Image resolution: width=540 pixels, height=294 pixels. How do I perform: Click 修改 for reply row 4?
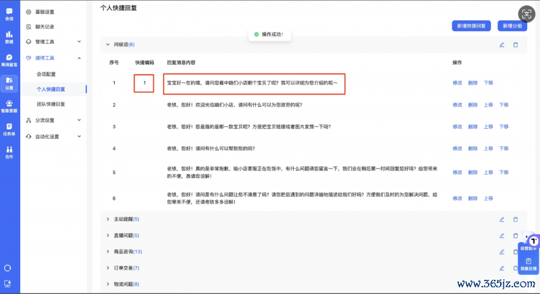tap(458, 148)
